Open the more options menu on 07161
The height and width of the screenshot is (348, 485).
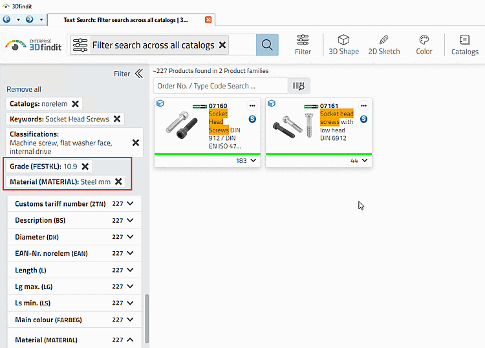click(363, 106)
